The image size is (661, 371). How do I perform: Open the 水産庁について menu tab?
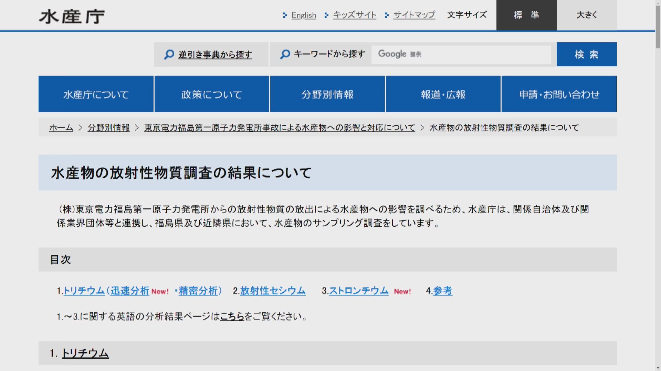[96, 94]
